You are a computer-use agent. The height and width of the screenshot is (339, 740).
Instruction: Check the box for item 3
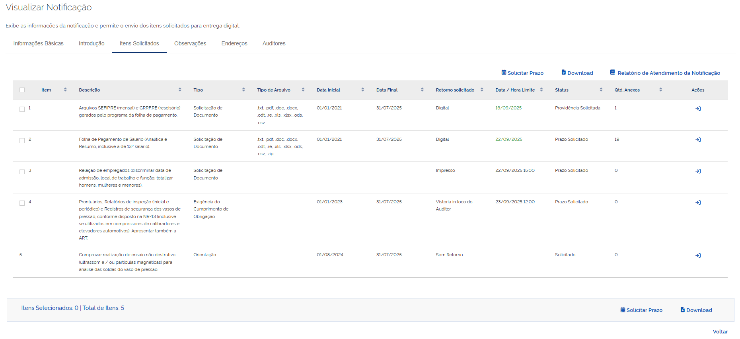22,172
